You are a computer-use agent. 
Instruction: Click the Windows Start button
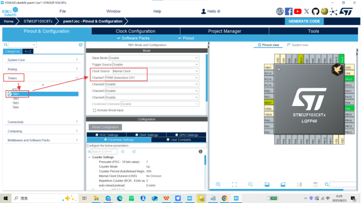(6, 198)
